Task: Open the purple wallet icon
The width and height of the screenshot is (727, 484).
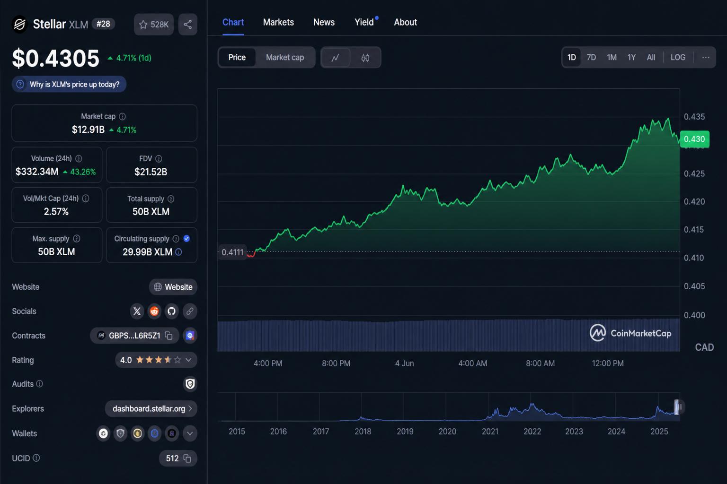Action: (x=172, y=433)
